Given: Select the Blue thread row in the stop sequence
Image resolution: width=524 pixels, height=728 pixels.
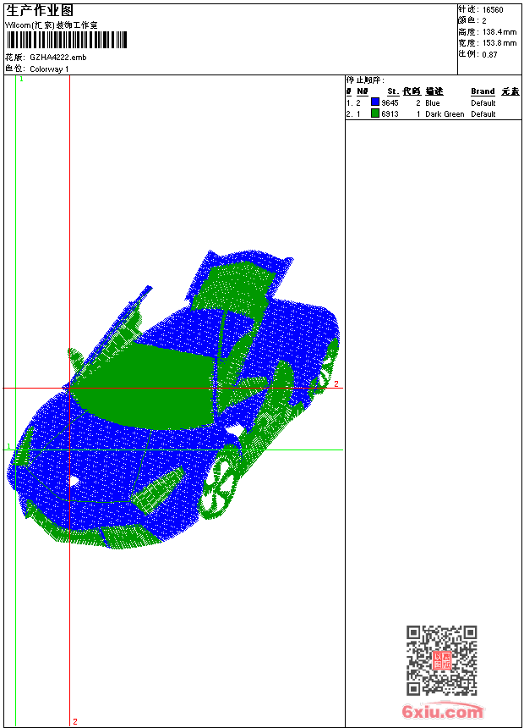Looking at the screenshot, I should click(x=432, y=102).
